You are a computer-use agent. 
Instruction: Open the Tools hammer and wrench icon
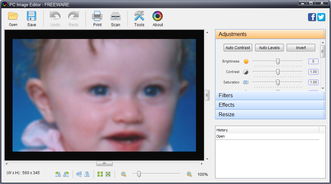coord(139,16)
